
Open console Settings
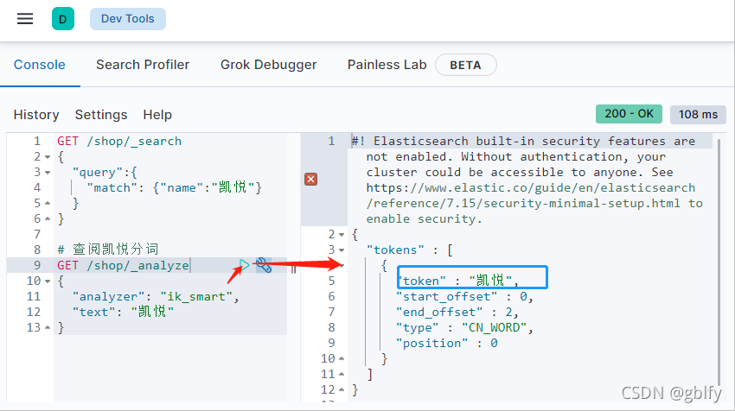(x=101, y=115)
